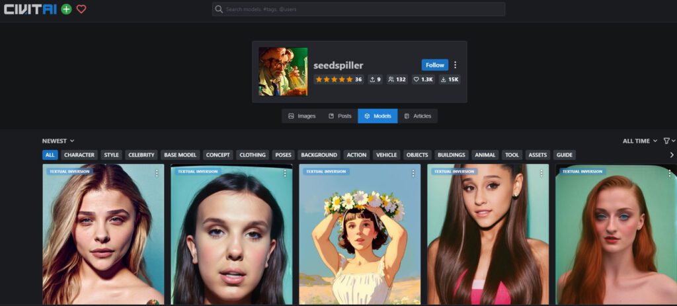Viewport: 677px width, 306px height.
Task: Open the three-dot menu beside Follow
Action: coord(455,65)
